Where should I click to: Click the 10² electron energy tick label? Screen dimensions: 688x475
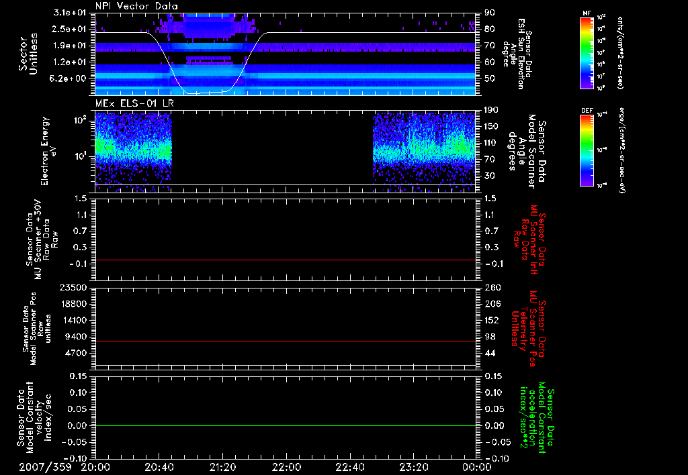coord(81,119)
